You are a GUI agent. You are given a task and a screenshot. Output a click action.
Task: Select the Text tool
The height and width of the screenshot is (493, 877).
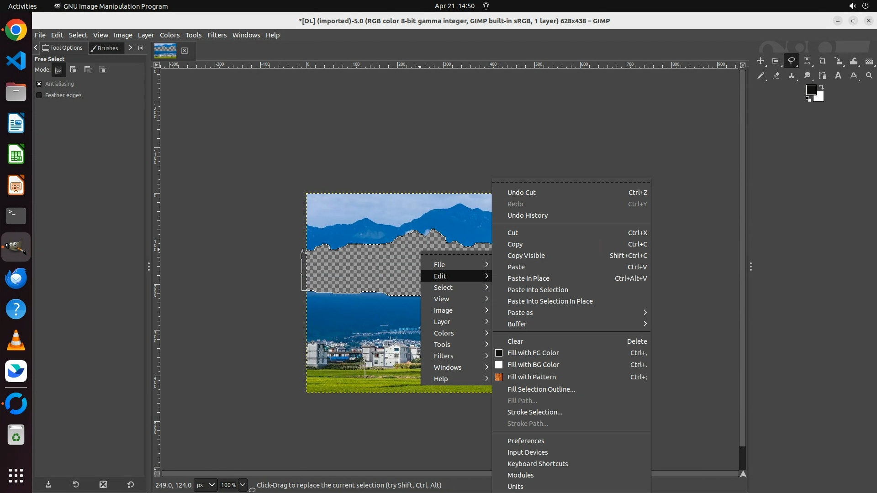point(838,76)
